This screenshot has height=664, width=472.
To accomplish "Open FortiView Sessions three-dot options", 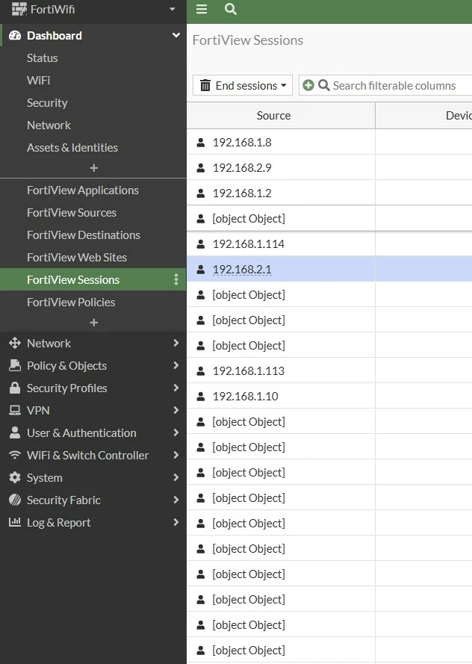I will (176, 279).
